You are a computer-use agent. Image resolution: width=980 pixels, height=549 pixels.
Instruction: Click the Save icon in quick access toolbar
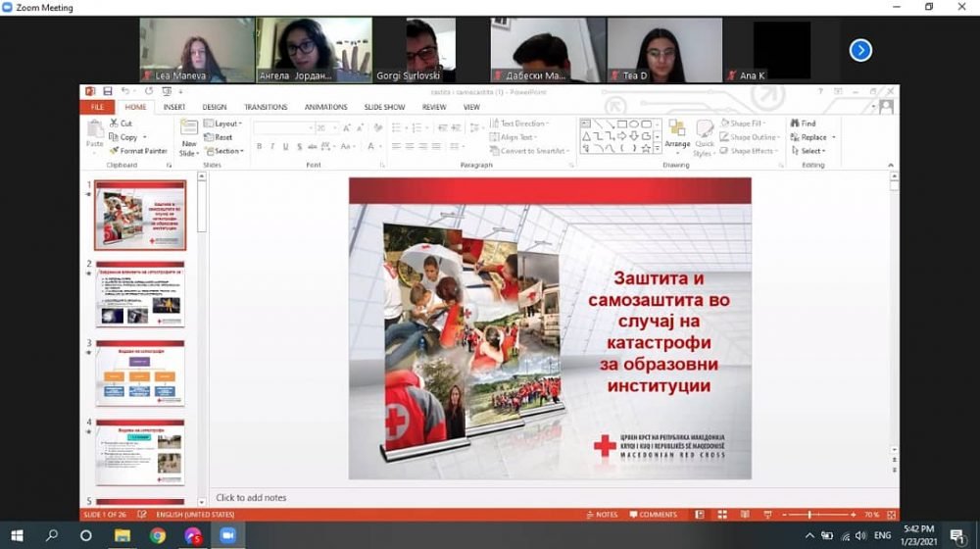[107, 91]
